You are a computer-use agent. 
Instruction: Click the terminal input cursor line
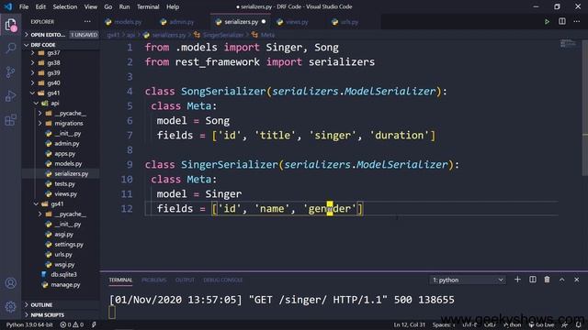pyautogui.click(x=112, y=313)
